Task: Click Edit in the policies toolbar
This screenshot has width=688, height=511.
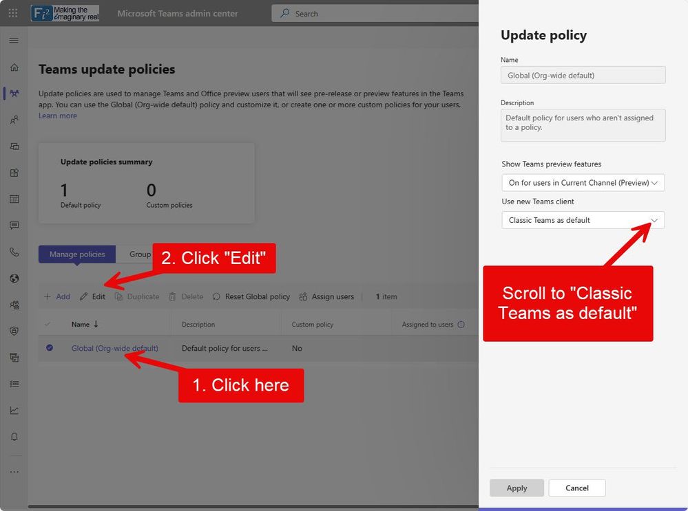Action: (x=92, y=296)
